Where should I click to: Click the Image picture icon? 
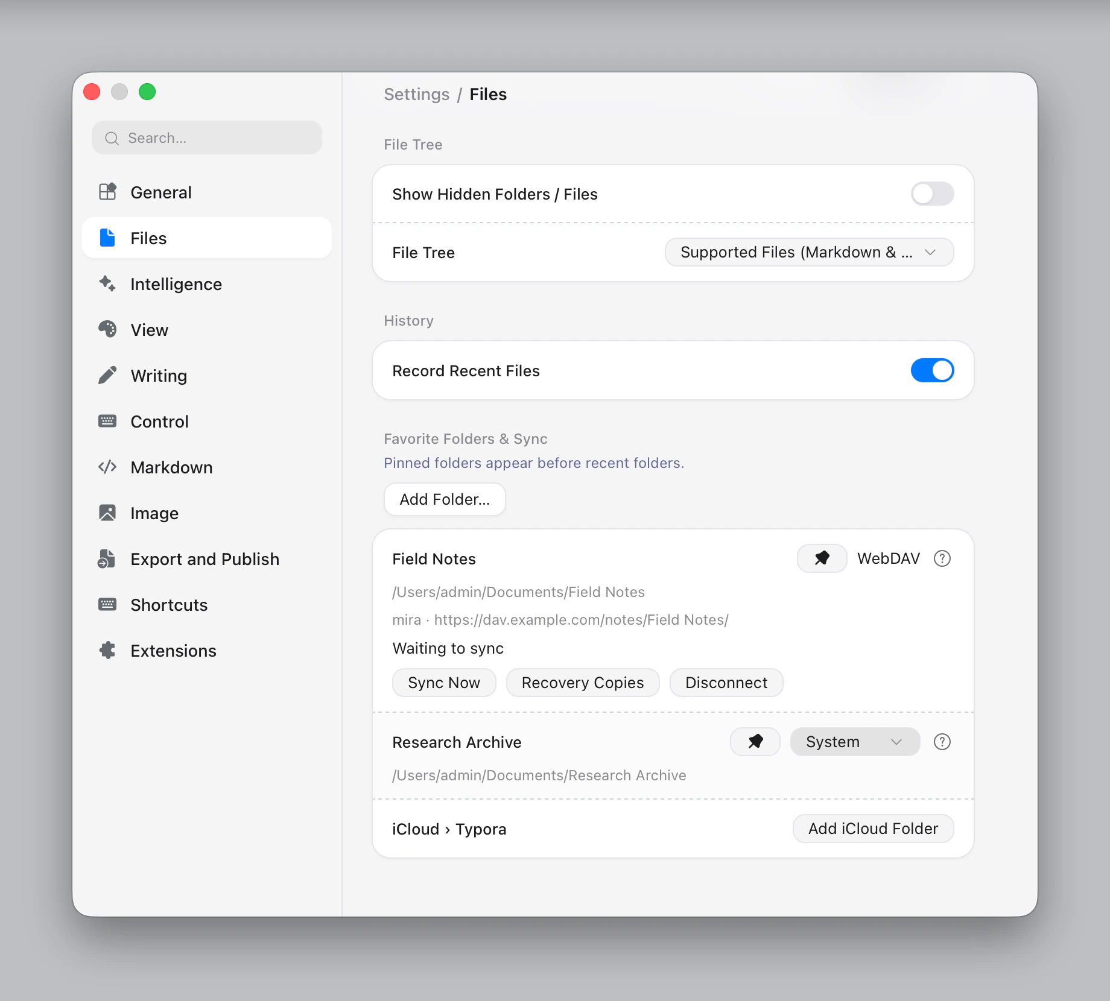(107, 513)
